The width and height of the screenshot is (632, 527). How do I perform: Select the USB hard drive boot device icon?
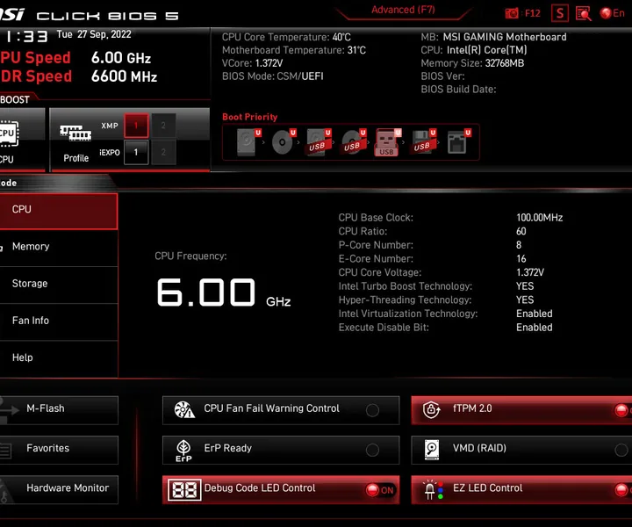pos(318,142)
